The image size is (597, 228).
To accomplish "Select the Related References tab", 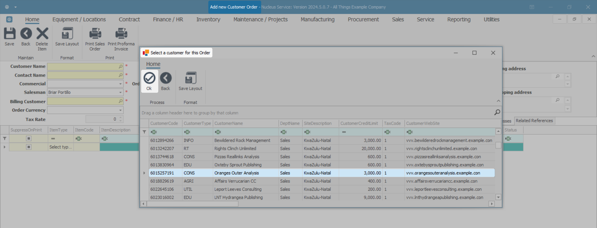I will click(x=534, y=121).
